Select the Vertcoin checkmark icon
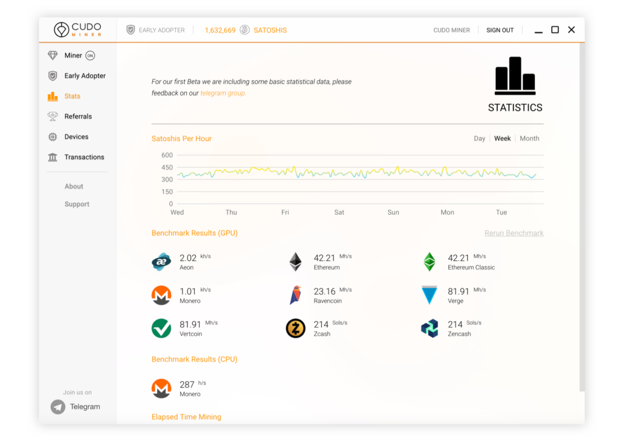This screenshot has width=623, height=441. pyautogui.click(x=161, y=328)
